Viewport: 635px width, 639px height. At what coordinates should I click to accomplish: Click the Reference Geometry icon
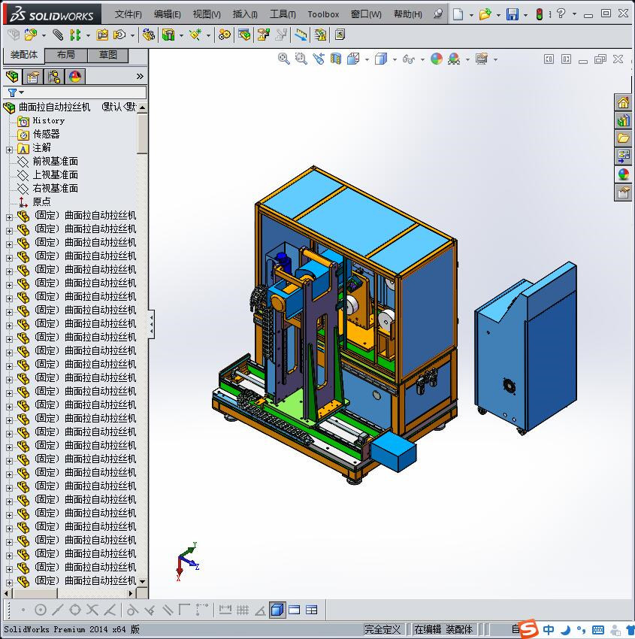pyautogui.click(x=195, y=35)
